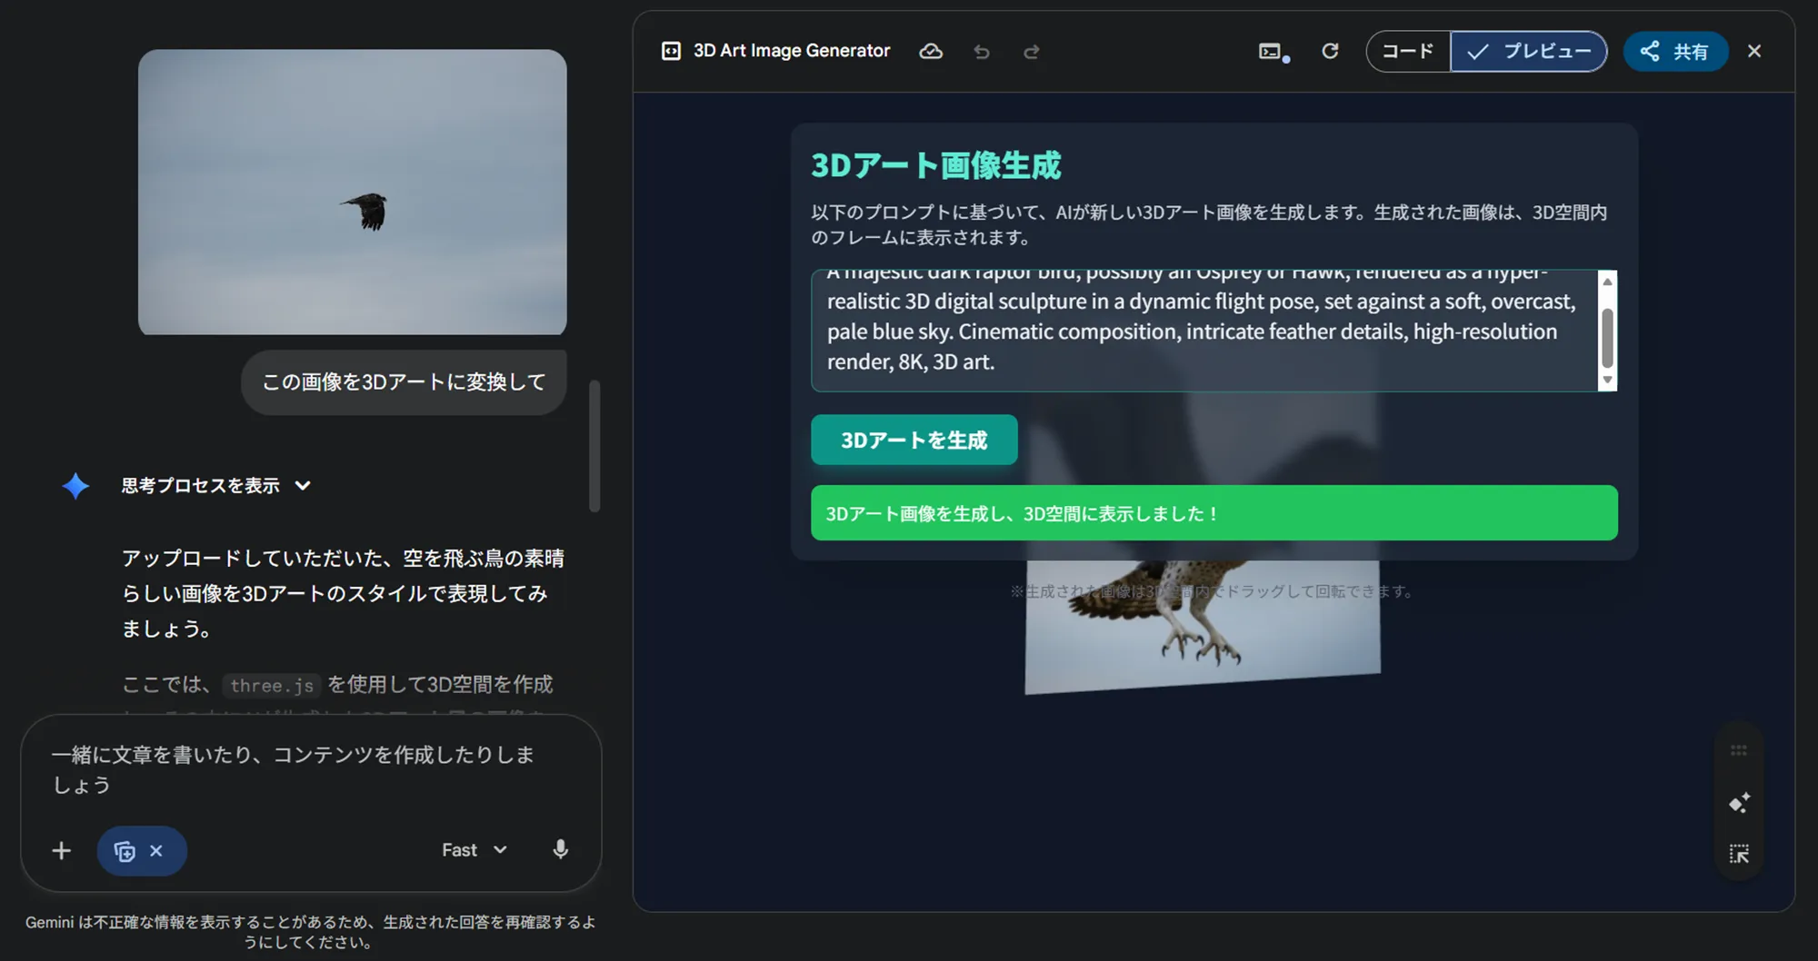1818x961 pixels.
Task: Refresh the preview with the reload icon
Action: 1329,52
